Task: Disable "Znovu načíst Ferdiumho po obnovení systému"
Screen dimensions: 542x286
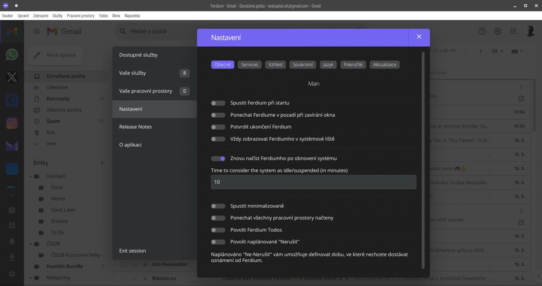Action: pyautogui.click(x=218, y=159)
